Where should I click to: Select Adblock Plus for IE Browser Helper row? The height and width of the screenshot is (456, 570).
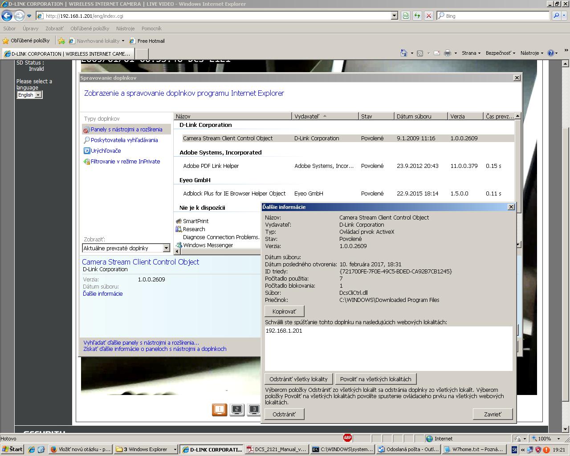(344, 193)
